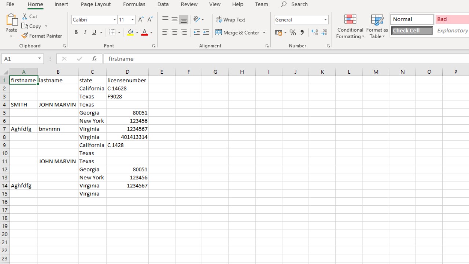The image size is (469, 264).
Task: Open the Formulas ribbon tab
Action: click(134, 4)
